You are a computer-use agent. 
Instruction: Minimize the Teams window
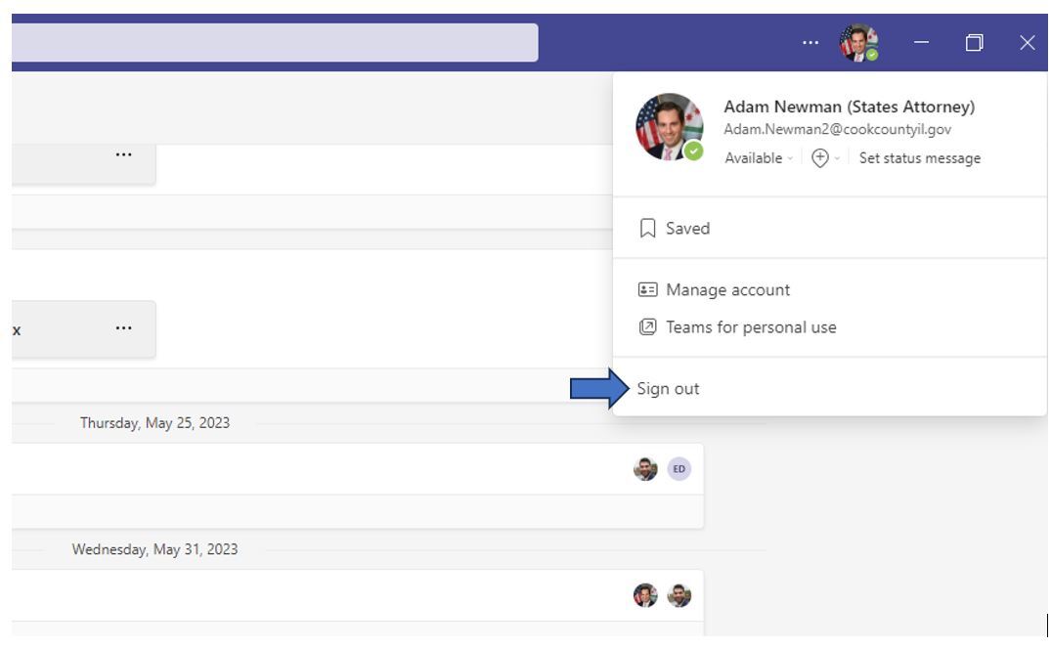coord(923,43)
